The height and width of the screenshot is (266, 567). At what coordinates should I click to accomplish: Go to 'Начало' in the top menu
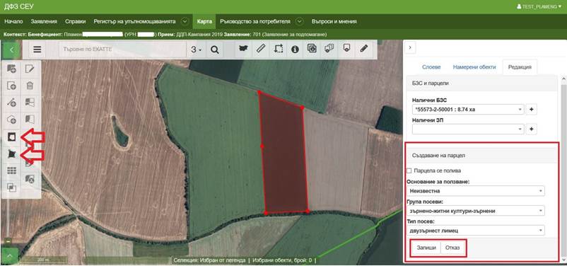[x=13, y=21]
